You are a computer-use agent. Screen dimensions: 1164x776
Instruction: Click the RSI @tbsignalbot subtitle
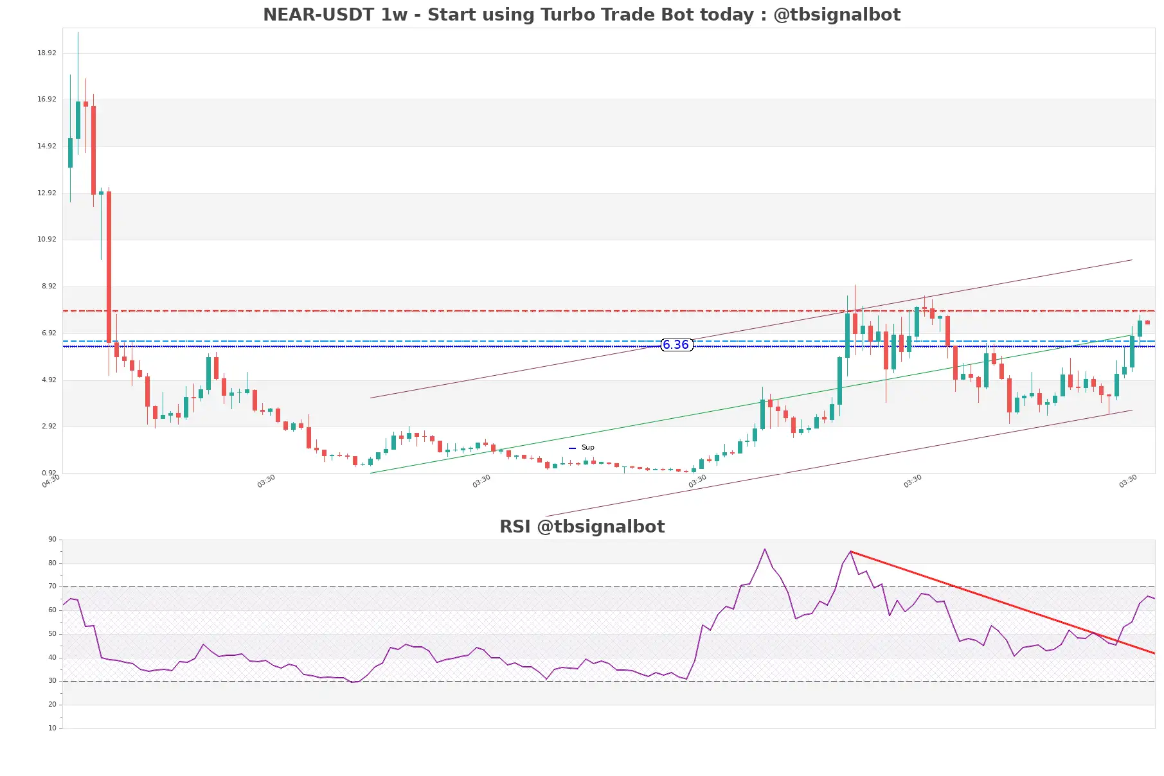[x=582, y=527]
